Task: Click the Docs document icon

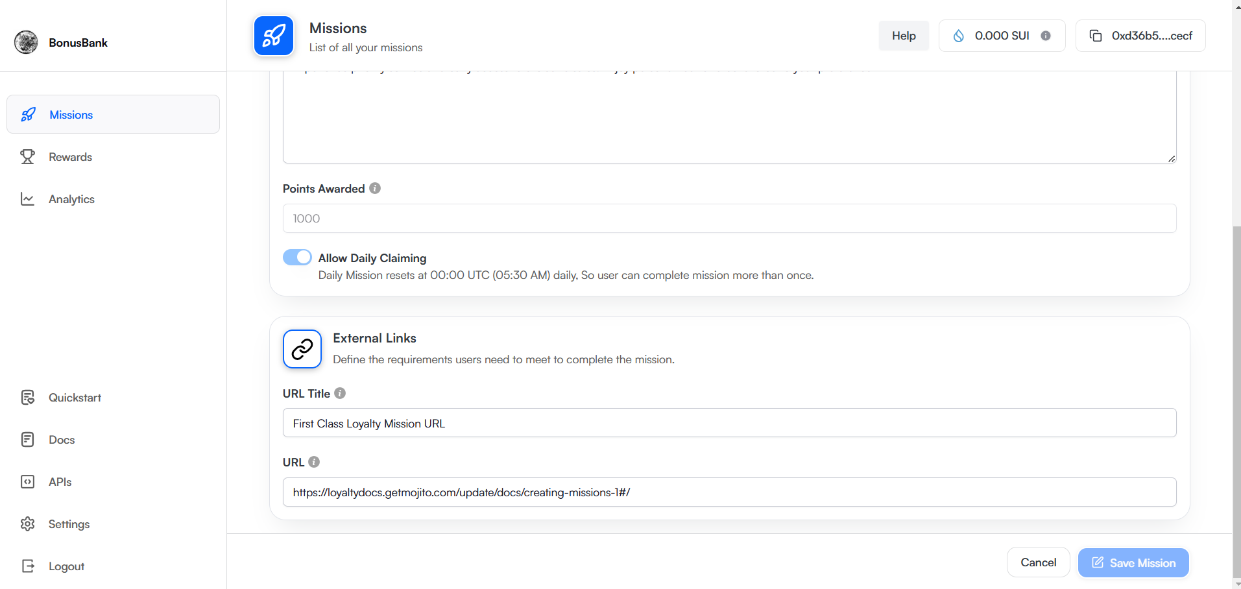Action: (27, 440)
